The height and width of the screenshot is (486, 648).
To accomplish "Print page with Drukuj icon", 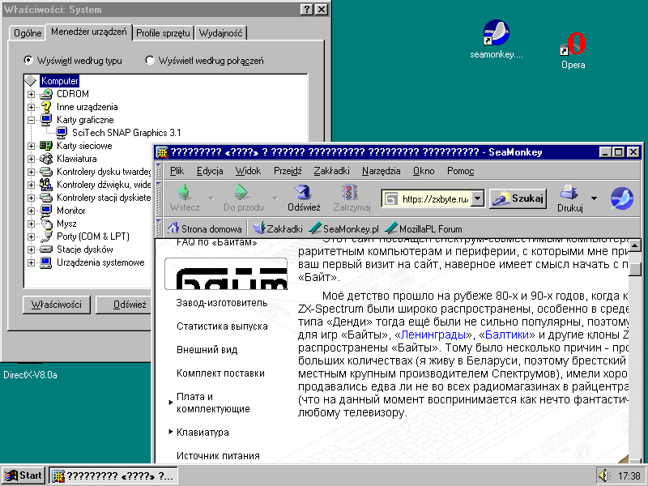I will pyautogui.click(x=569, y=193).
